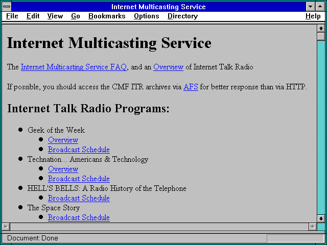327x245 pixels.
Task: Open the Technation Broadcast Schedule link
Action: coord(79,179)
